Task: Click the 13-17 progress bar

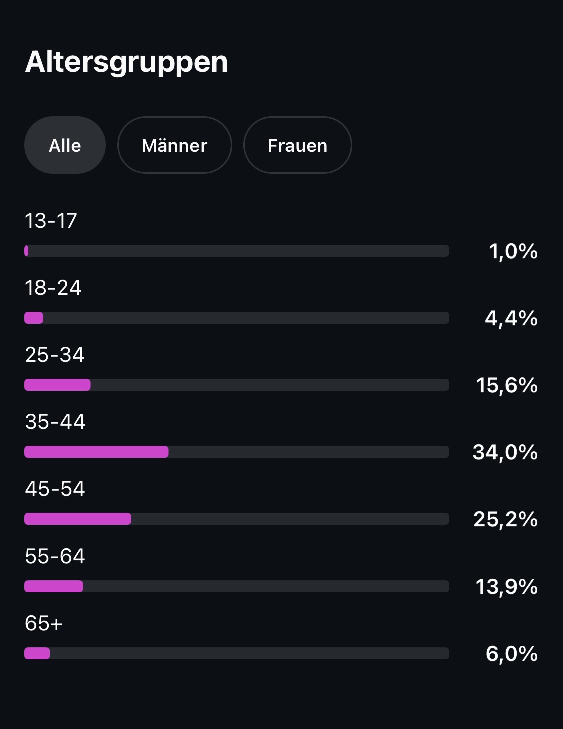Action: coord(236,251)
